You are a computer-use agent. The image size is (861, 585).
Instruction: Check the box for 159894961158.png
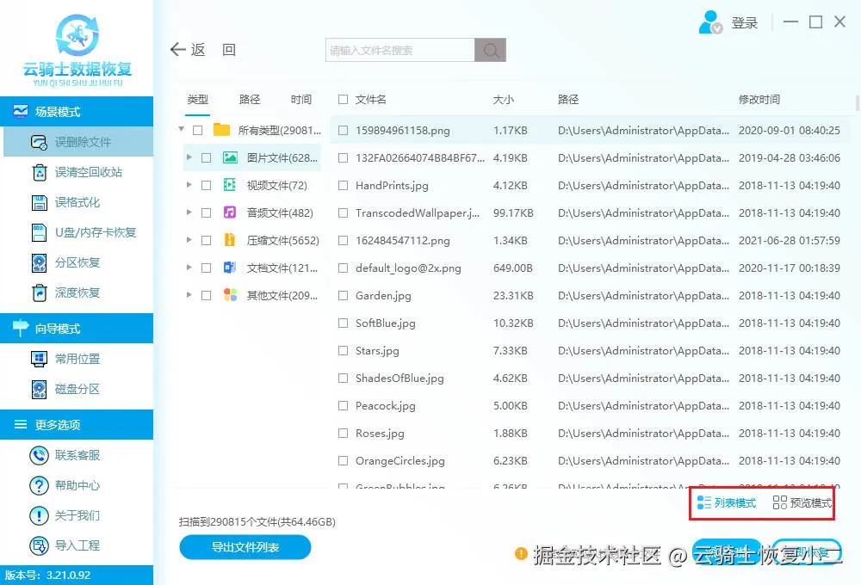point(344,131)
